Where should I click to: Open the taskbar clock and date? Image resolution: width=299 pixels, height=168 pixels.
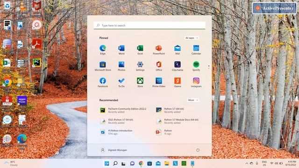[x=291, y=163]
